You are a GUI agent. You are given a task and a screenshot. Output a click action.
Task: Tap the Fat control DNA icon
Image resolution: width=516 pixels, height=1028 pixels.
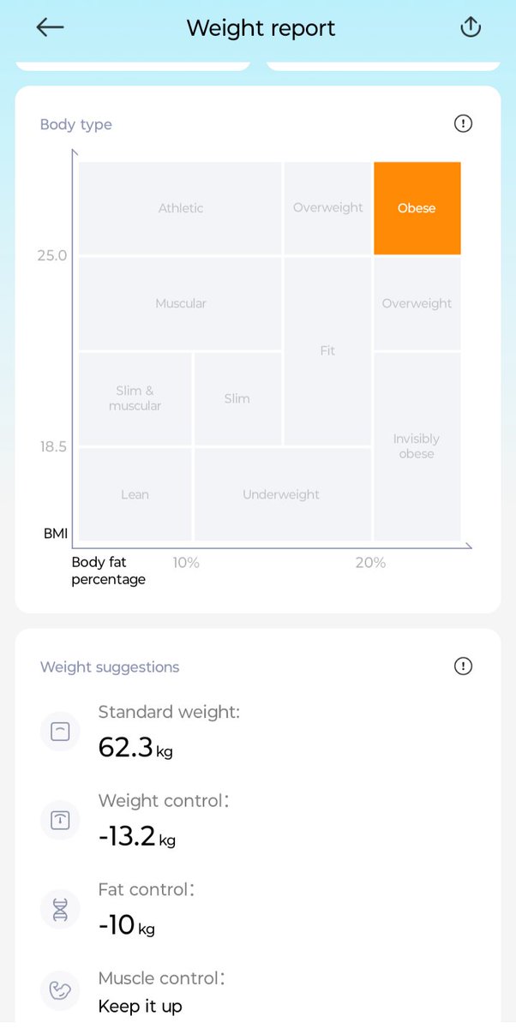click(x=60, y=910)
